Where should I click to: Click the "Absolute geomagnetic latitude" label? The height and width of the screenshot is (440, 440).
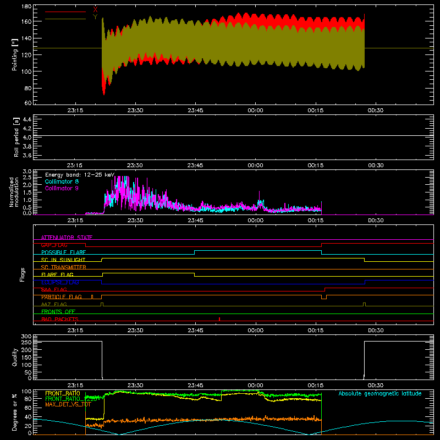pos(380,393)
